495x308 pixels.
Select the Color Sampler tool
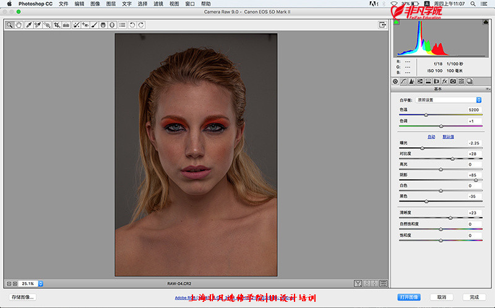(38, 25)
